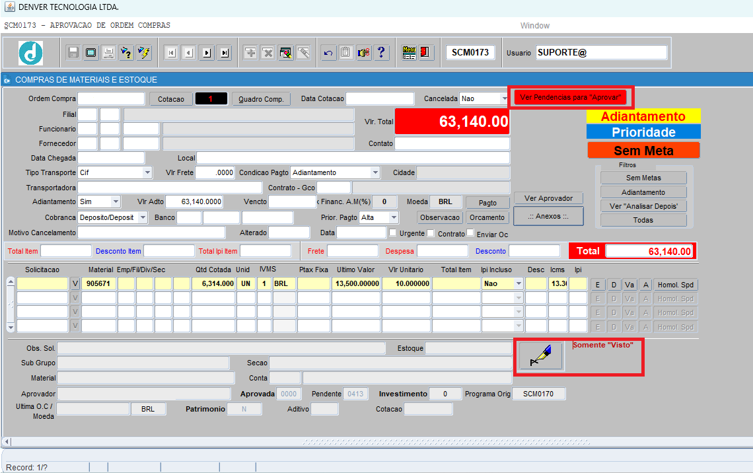The image size is (753, 473).
Task: Open the Menu toolbar icon
Action: pos(409,52)
